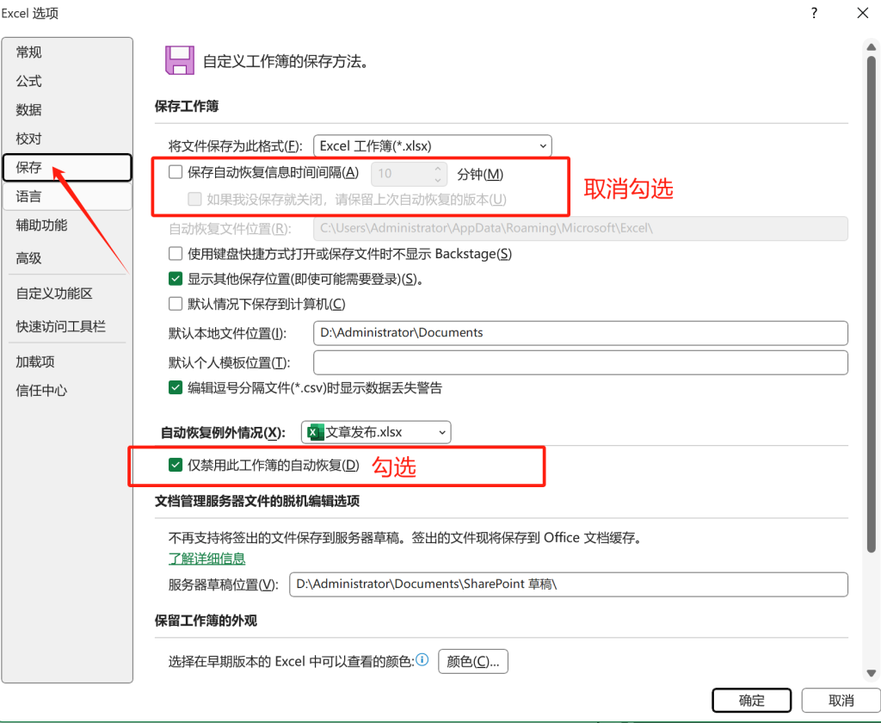The width and height of the screenshot is (881, 723).
Task: Click the 保留工作簿的外观 section heading
Action: pyautogui.click(x=206, y=621)
